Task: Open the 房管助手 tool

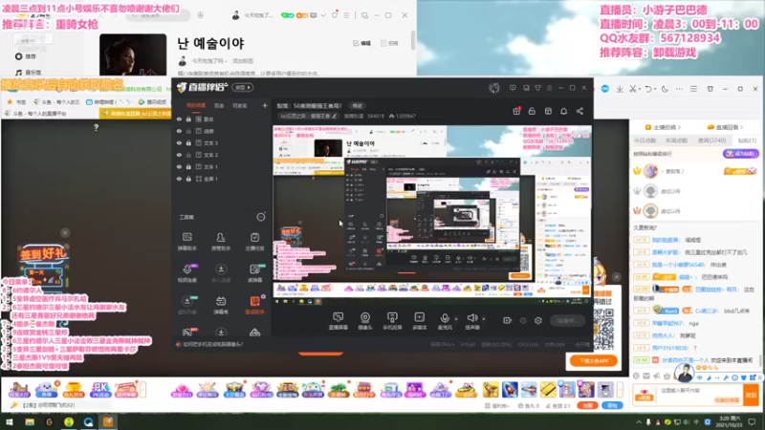Action: [x=221, y=242]
